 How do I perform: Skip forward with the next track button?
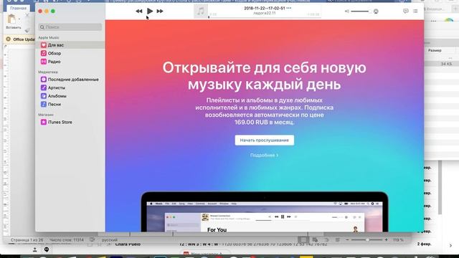point(160,11)
